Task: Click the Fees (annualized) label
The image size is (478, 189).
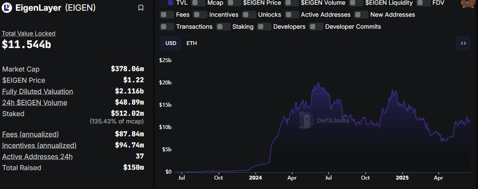Action: click(30, 134)
